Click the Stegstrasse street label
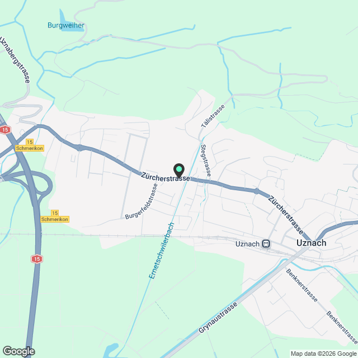The image size is (358, 358). point(206,161)
